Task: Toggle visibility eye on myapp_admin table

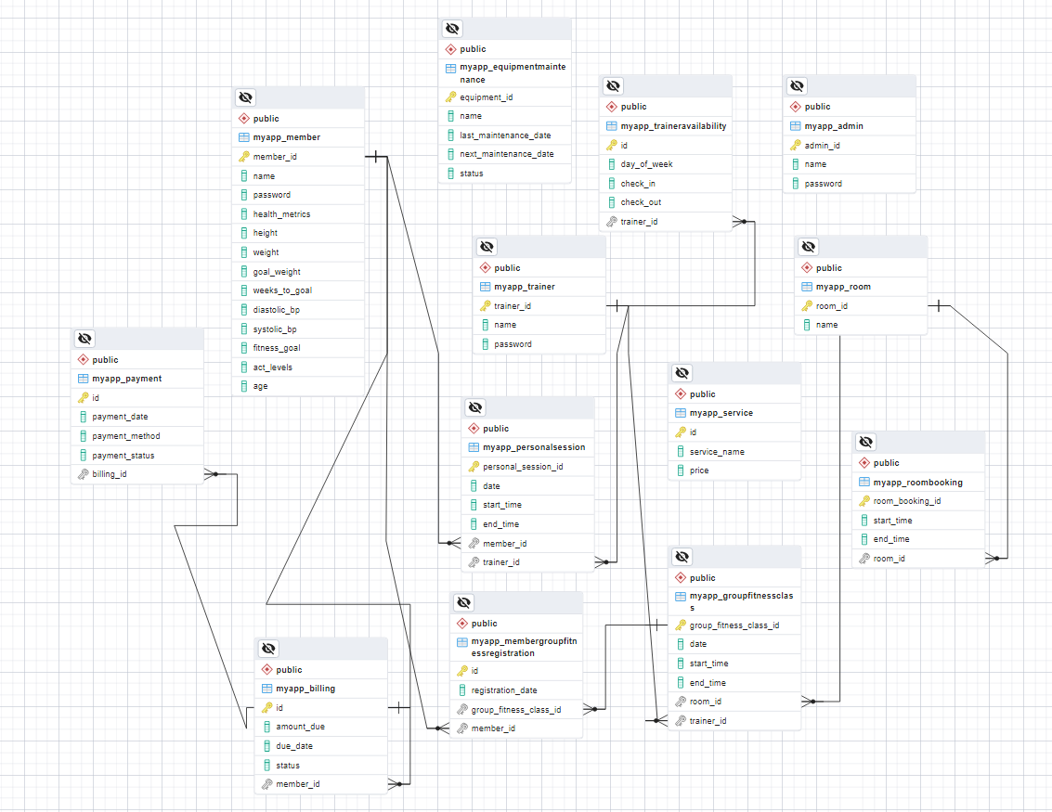Action: click(x=797, y=85)
